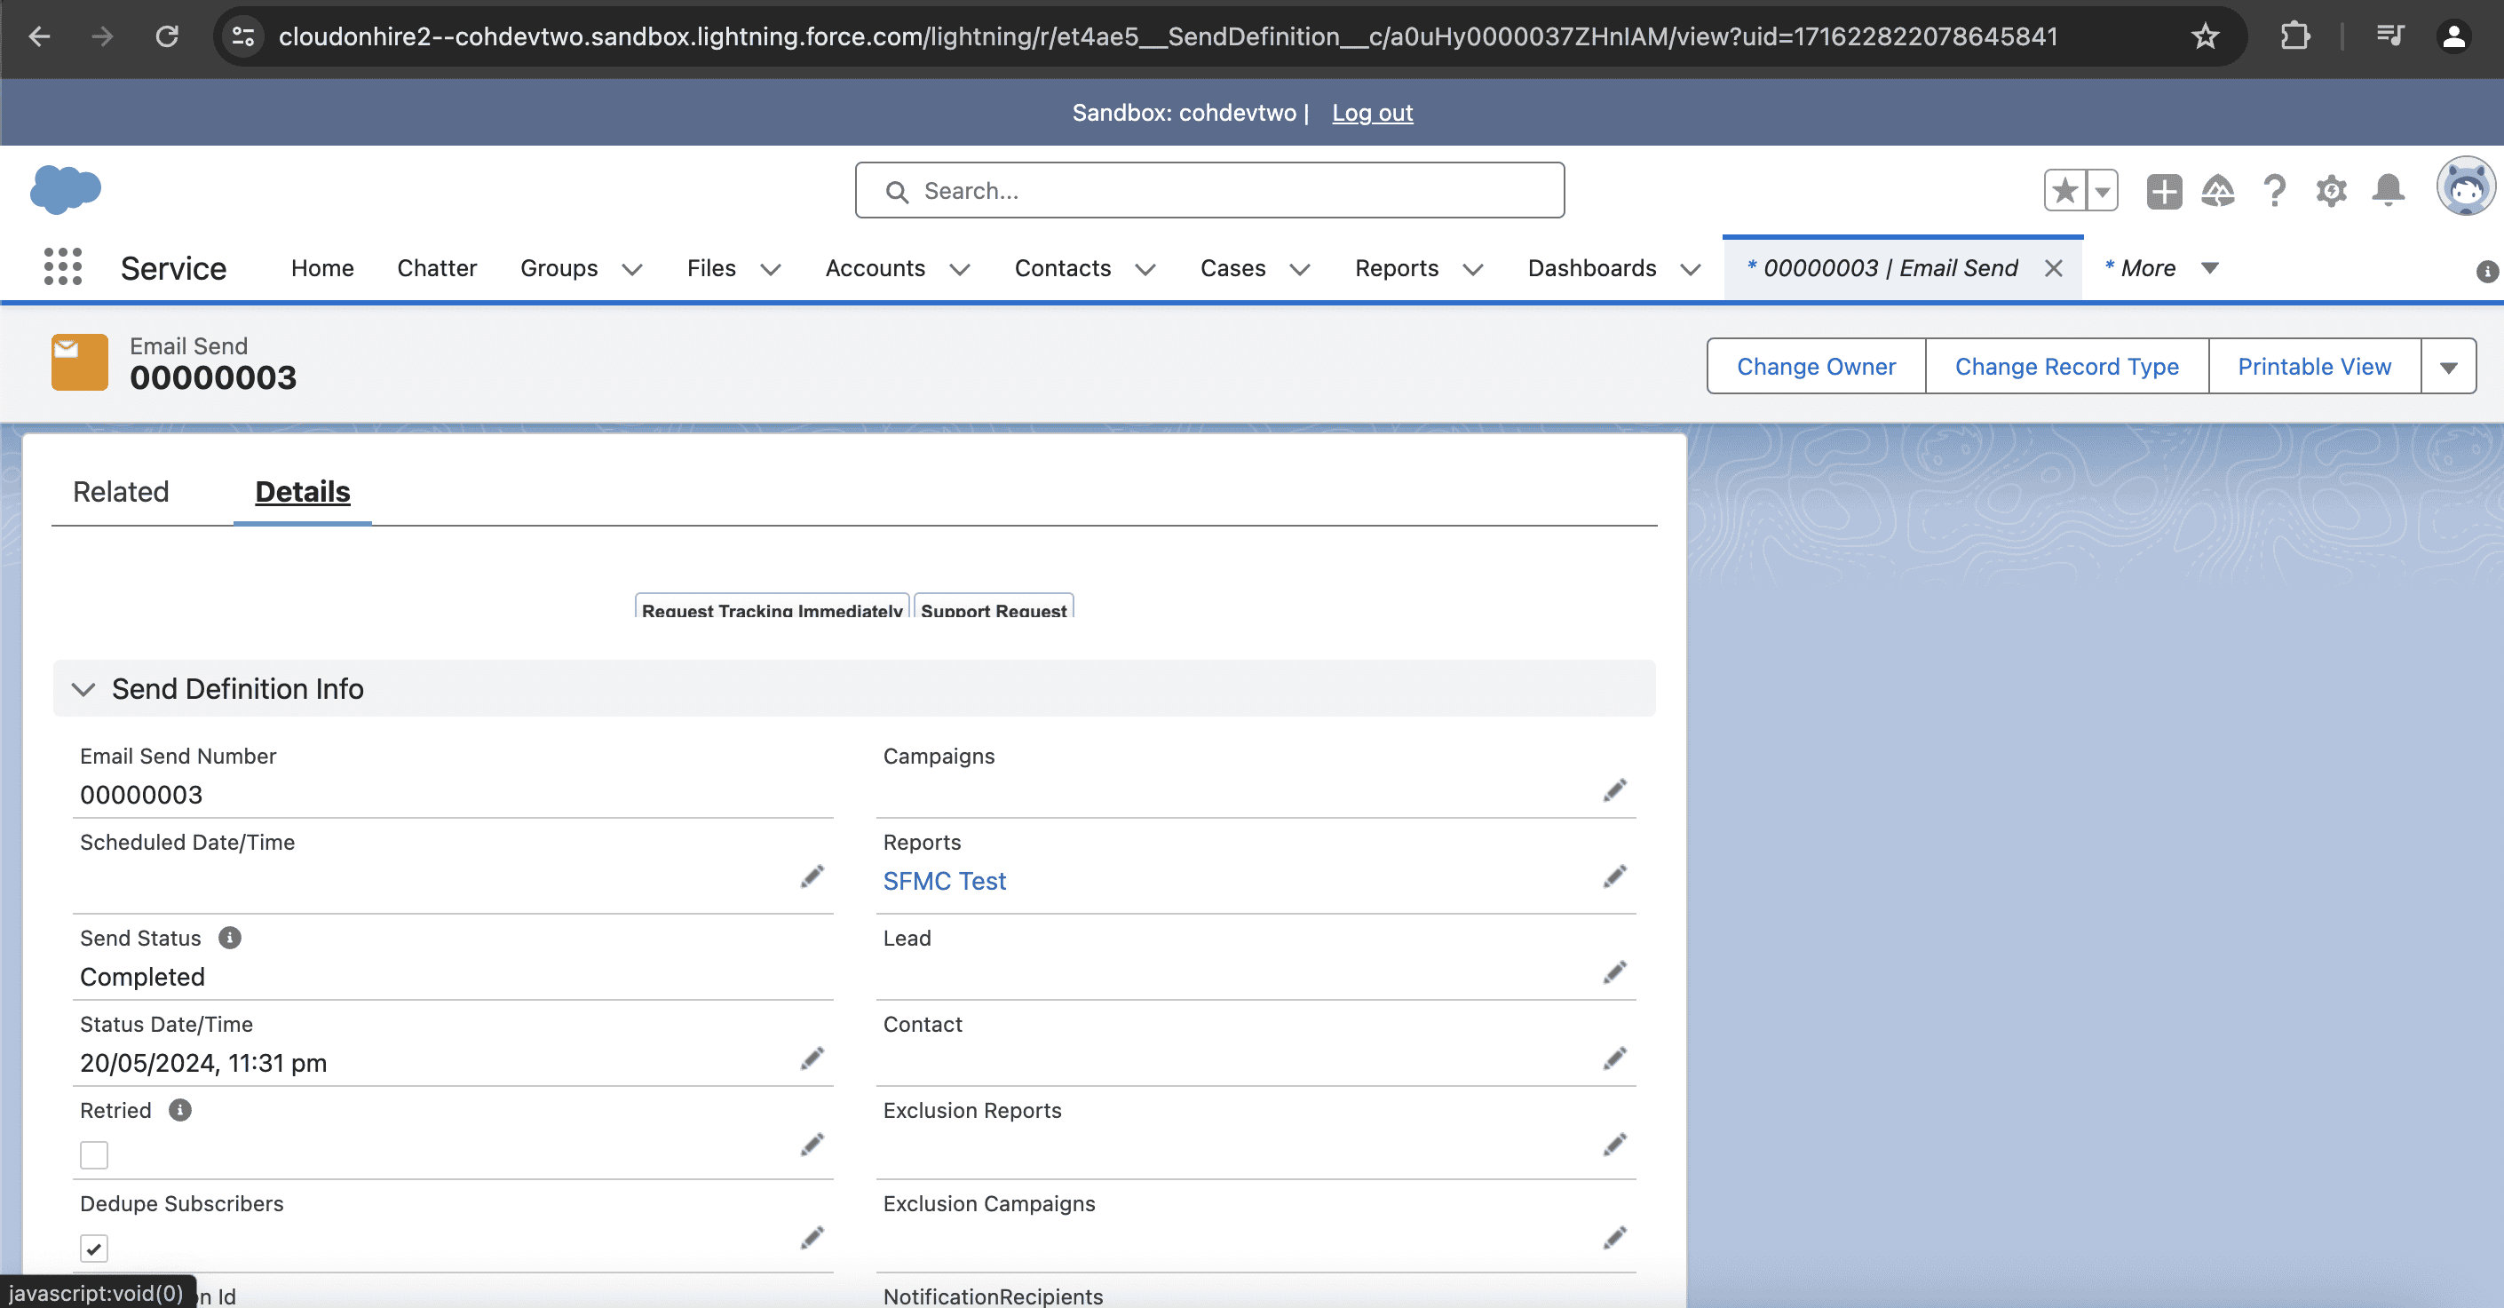The width and height of the screenshot is (2504, 1308).
Task: Collapse the Send Definition Info section
Action: click(83, 689)
